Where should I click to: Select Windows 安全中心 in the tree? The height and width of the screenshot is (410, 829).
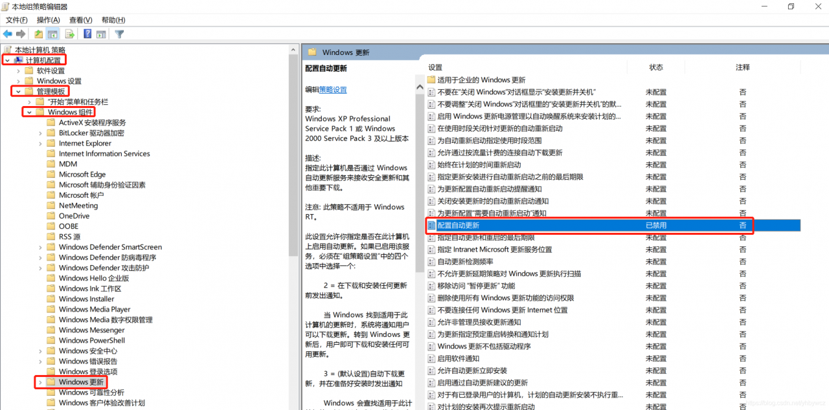click(x=88, y=351)
